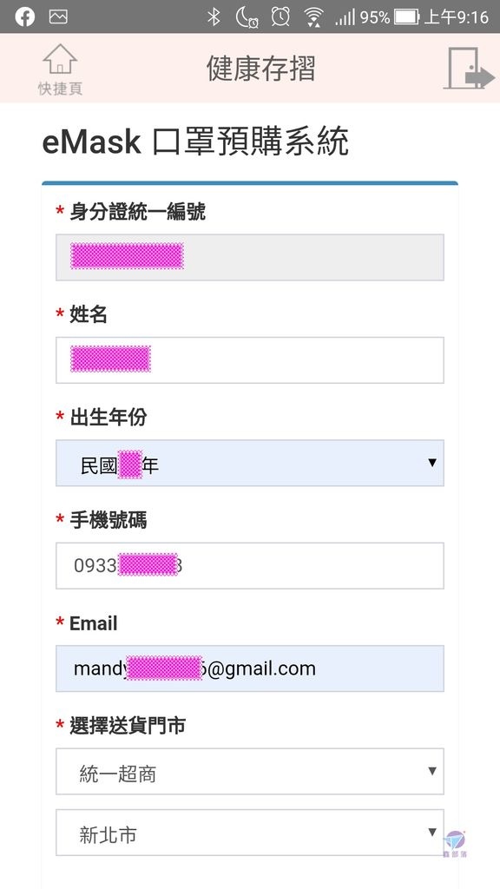Focus the Email input field

tap(249, 668)
